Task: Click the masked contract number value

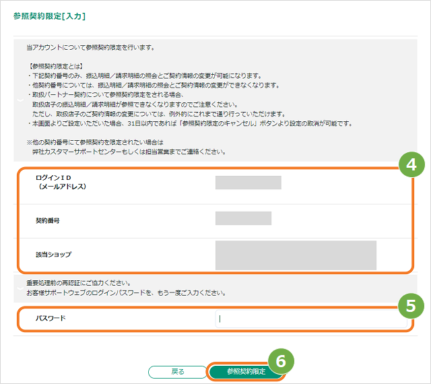Action: coord(243,218)
